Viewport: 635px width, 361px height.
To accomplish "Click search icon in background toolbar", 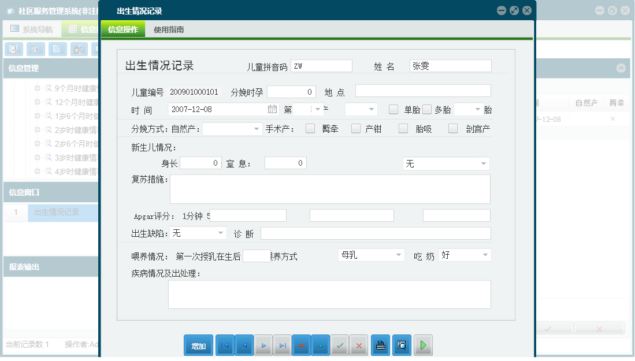I will click(x=14, y=49).
